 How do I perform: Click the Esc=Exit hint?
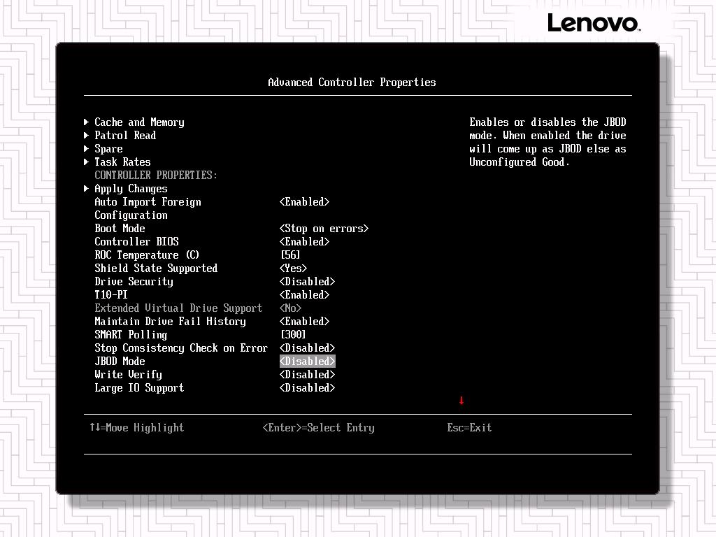pyautogui.click(x=469, y=428)
